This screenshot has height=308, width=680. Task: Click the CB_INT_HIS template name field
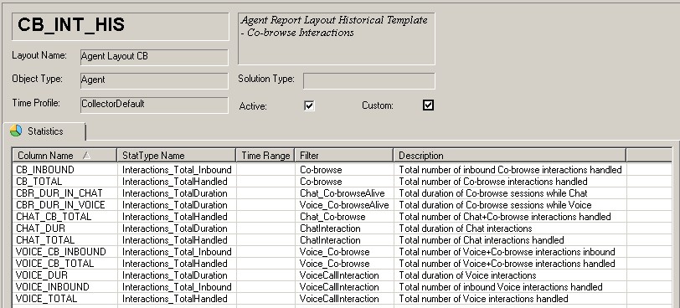(x=120, y=27)
